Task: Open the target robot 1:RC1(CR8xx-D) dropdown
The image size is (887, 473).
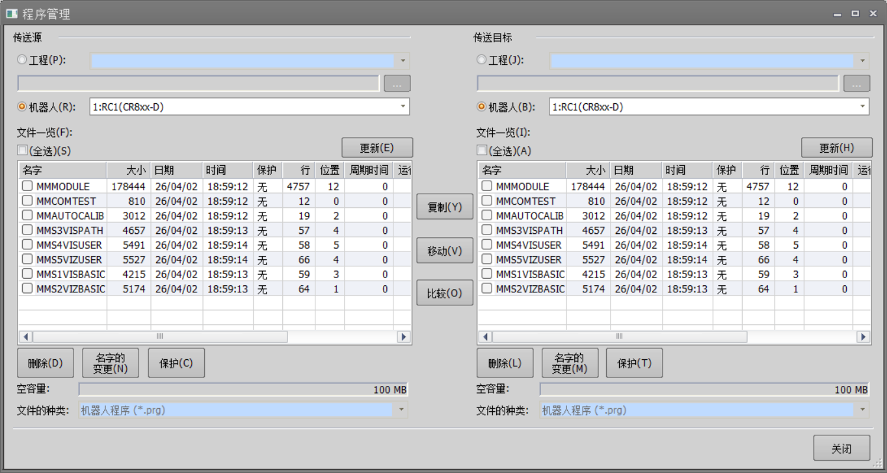Action: click(x=862, y=107)
